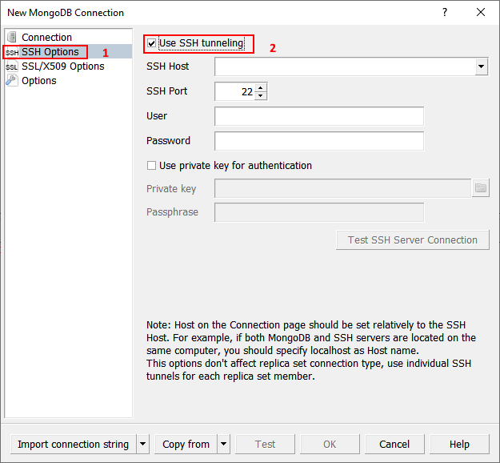Click the question mark help icon in title bar
500x463 pixels.
(x=445, y=12)
